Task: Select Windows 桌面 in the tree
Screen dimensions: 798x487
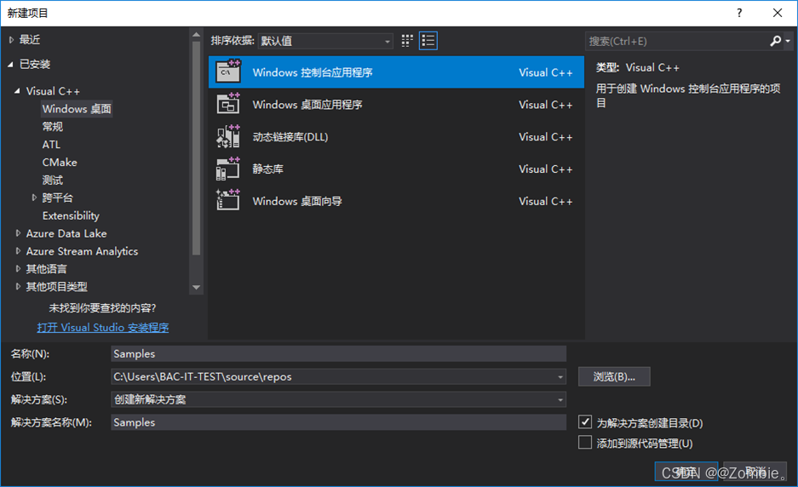Action: pyautogui.click(x=77, y=109)
